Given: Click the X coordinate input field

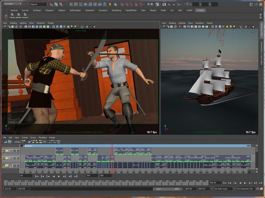Looking at the screenshot, I should tap(196, 4).
